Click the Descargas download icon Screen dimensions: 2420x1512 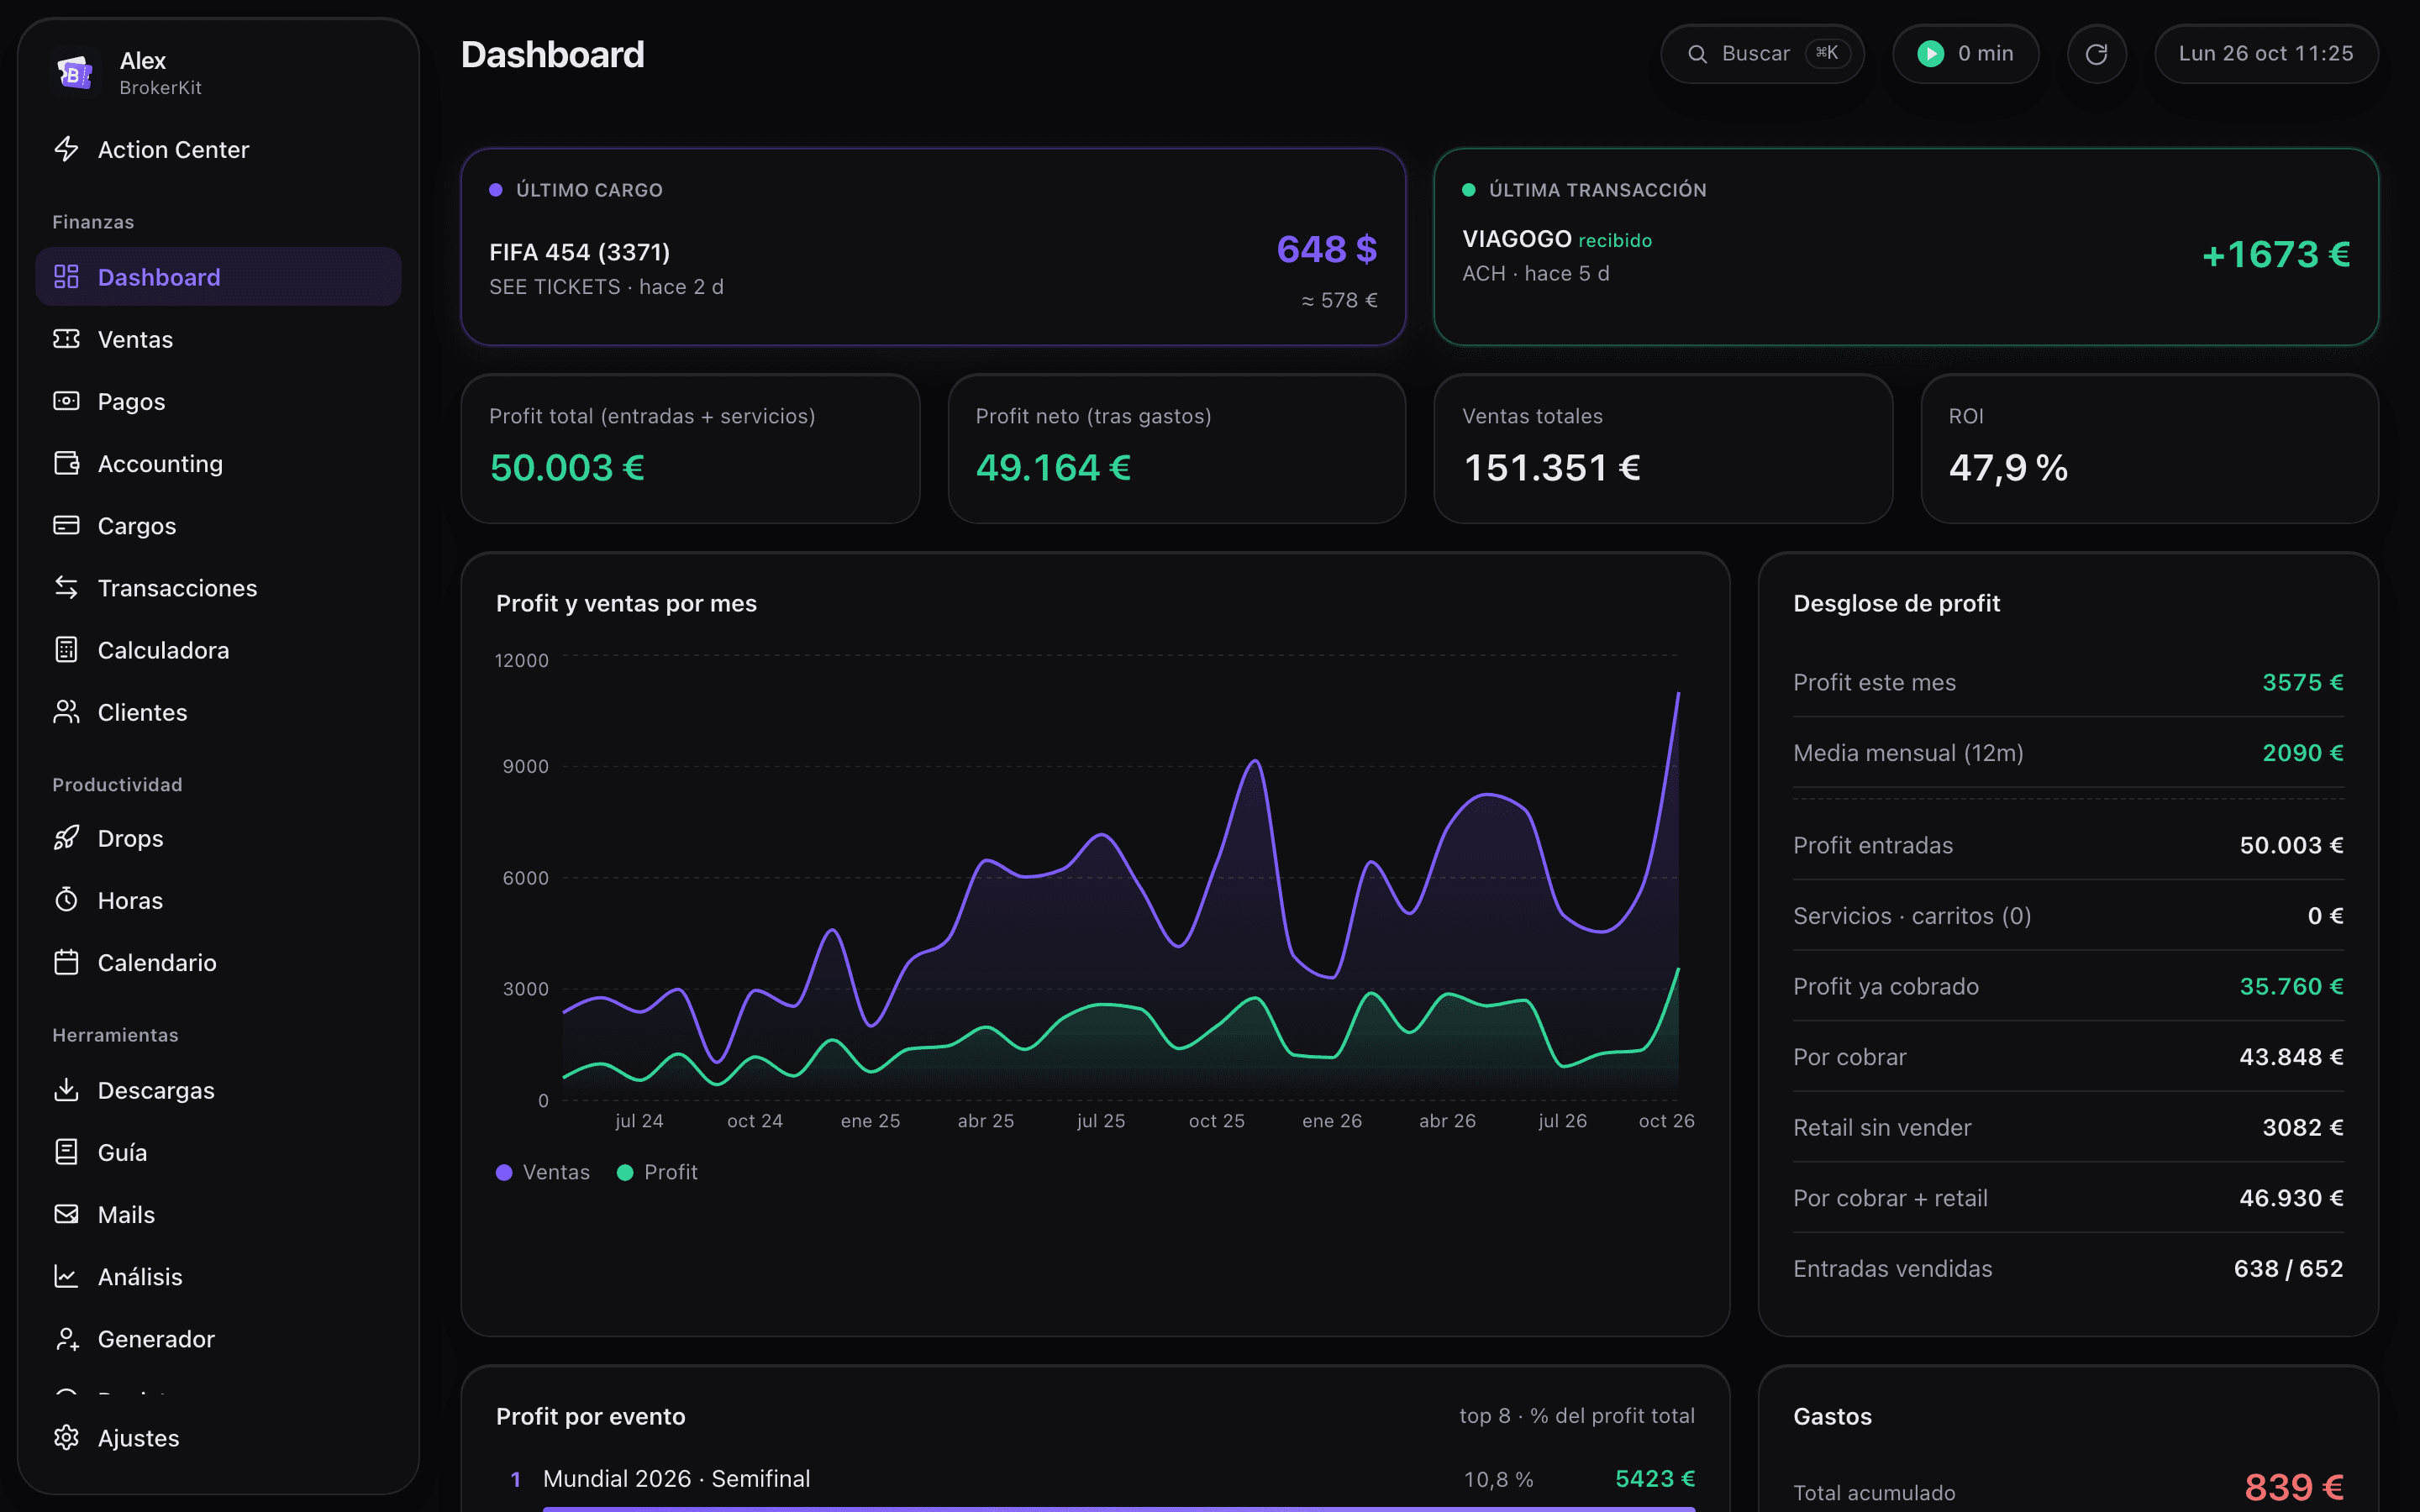[x=66, y=1089]
